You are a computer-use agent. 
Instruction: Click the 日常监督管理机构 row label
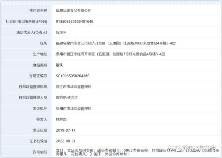click(33, 87)
